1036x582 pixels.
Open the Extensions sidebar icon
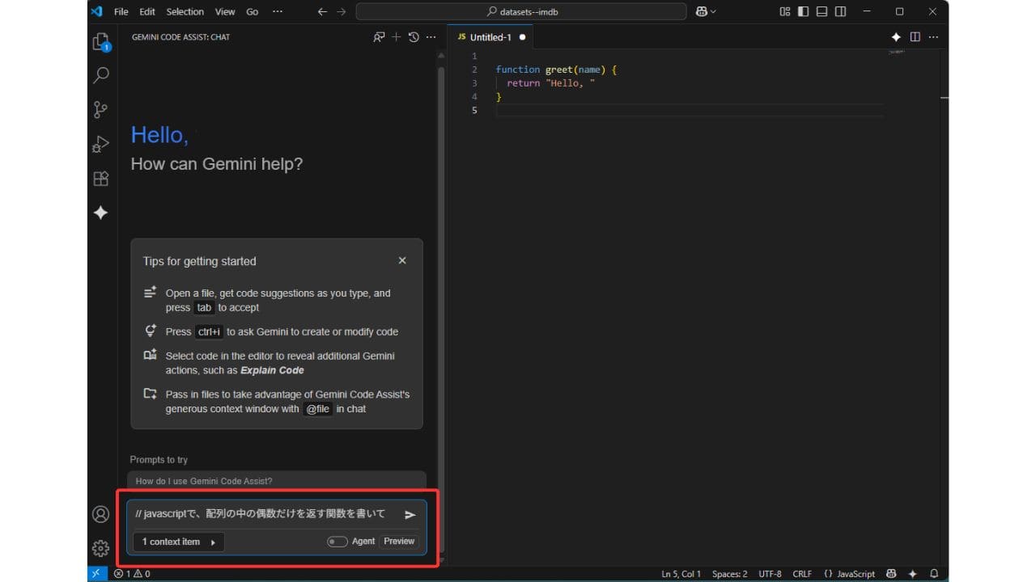[100, 179]
